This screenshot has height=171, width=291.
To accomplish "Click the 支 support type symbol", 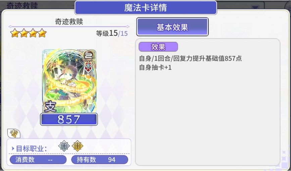I will [x=50, y=107].
